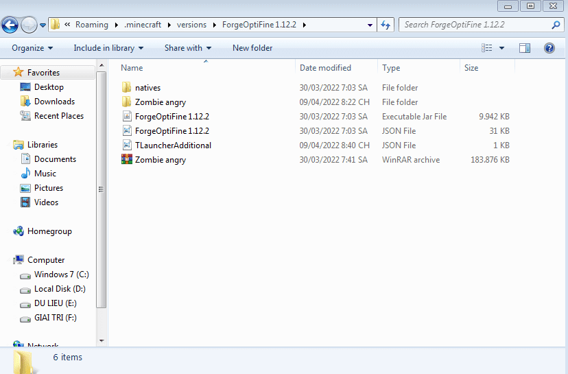This screenshot has height=374, width=568.
Task: Open Recent Places in Favorites
Action: tap(59, 116)
